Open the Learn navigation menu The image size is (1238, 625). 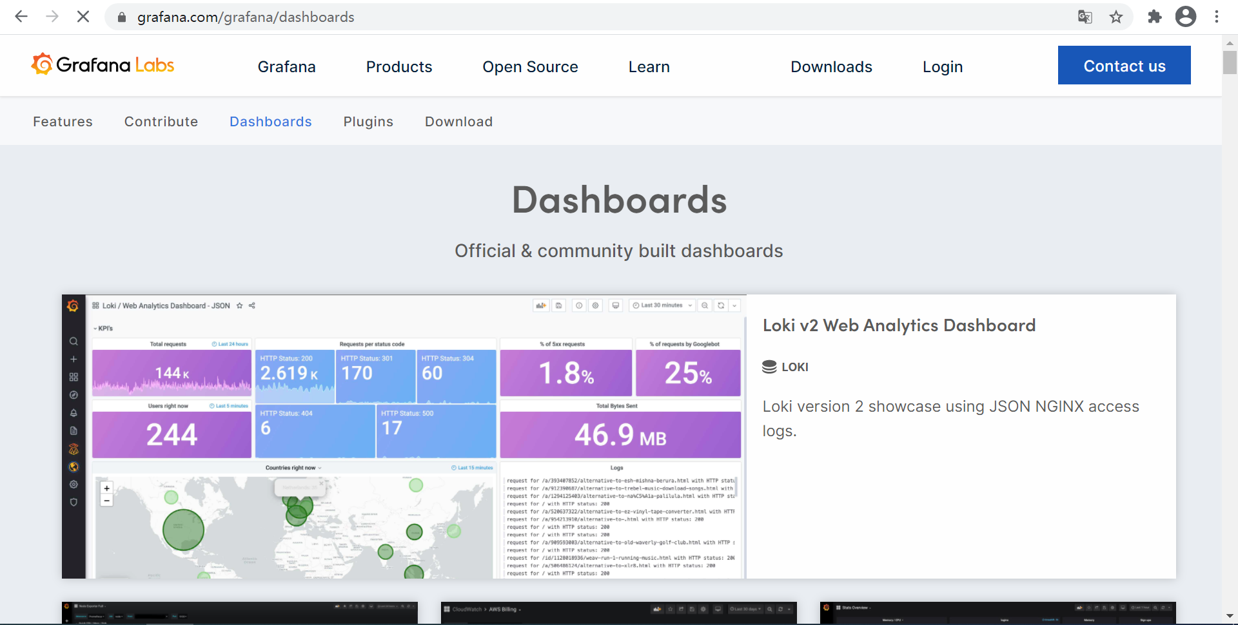point(649,66)
